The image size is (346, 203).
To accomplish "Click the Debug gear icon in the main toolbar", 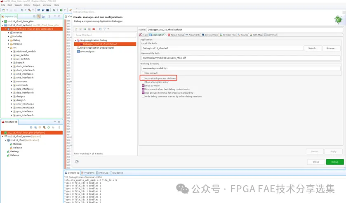I will (x=54, y=10).
